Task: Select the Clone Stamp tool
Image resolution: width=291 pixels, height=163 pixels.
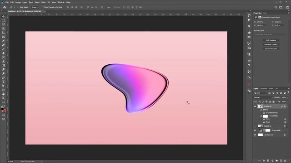Action: click(3, 53)
